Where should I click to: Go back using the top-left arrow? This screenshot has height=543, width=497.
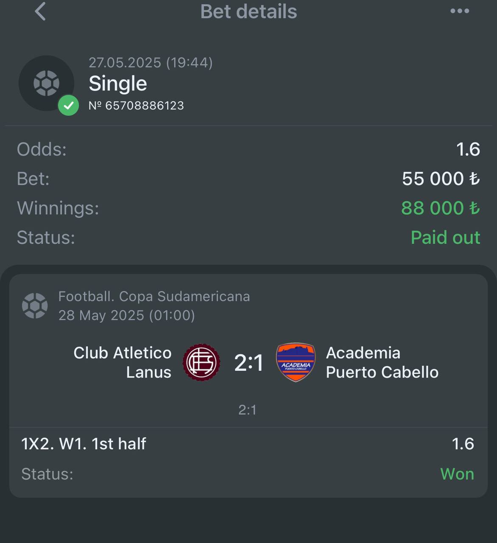point(40,11)
